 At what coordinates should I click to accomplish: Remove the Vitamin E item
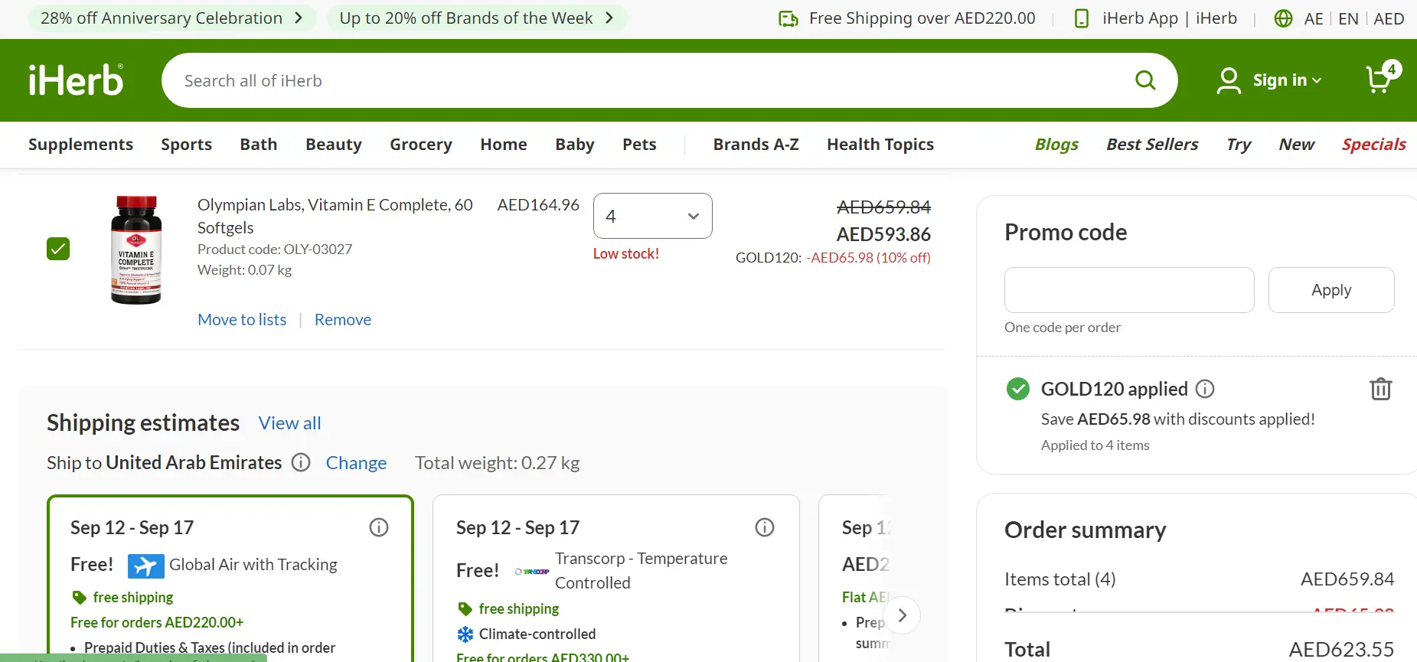click(x=343, y=320)
